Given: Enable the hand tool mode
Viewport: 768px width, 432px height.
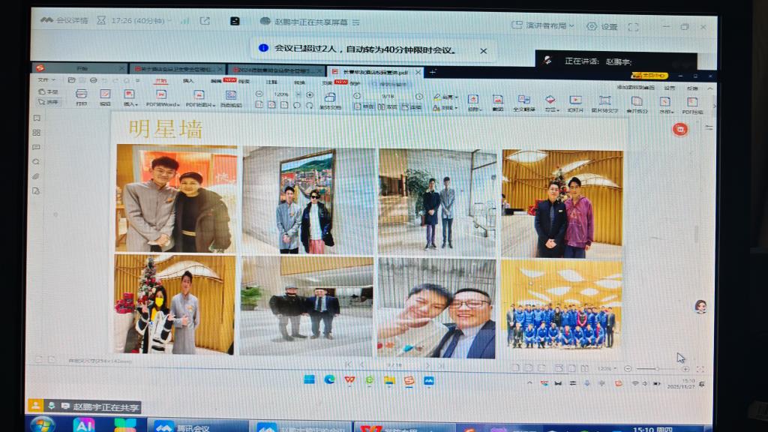Looking at the screenshot, I should coord(51,91).
